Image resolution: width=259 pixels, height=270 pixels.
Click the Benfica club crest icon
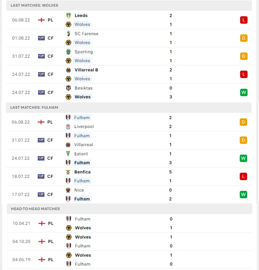tap(68, 172)
